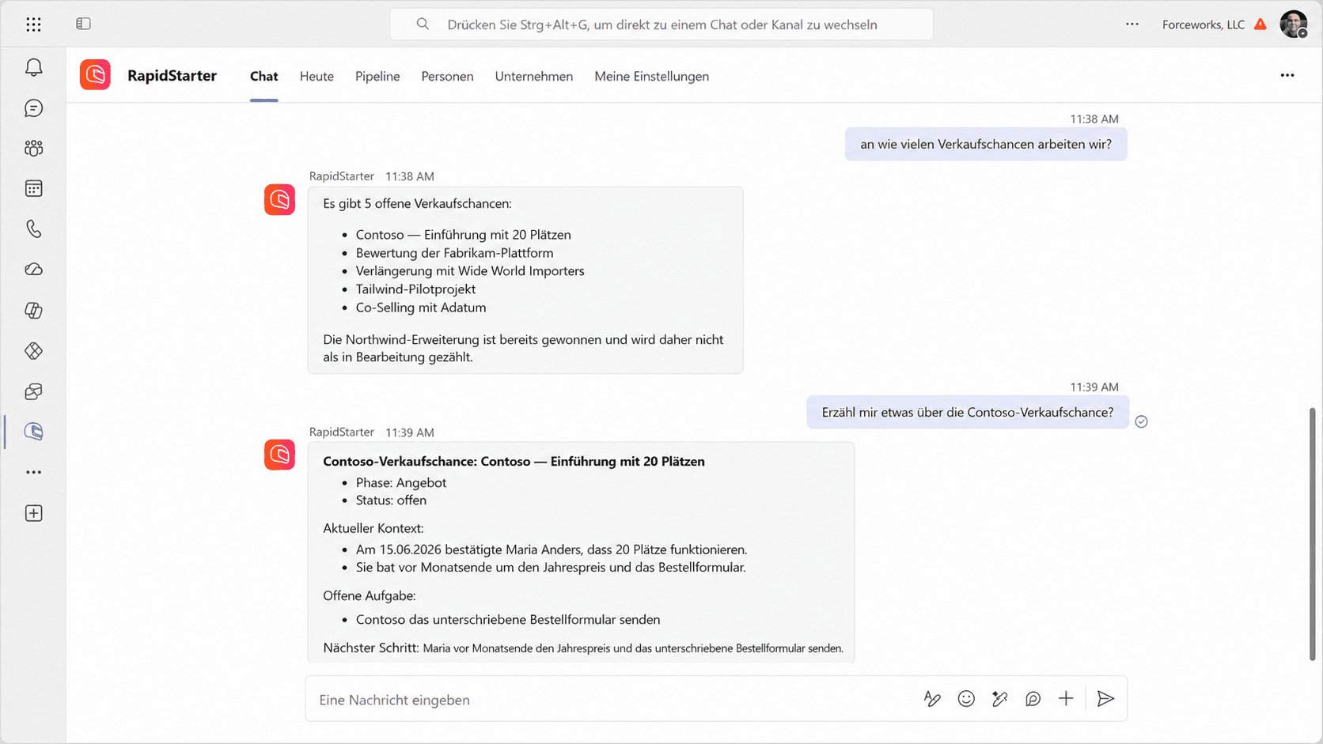Click the Northwind-Erweiterung note paragraph

click(x=523, y=348)
